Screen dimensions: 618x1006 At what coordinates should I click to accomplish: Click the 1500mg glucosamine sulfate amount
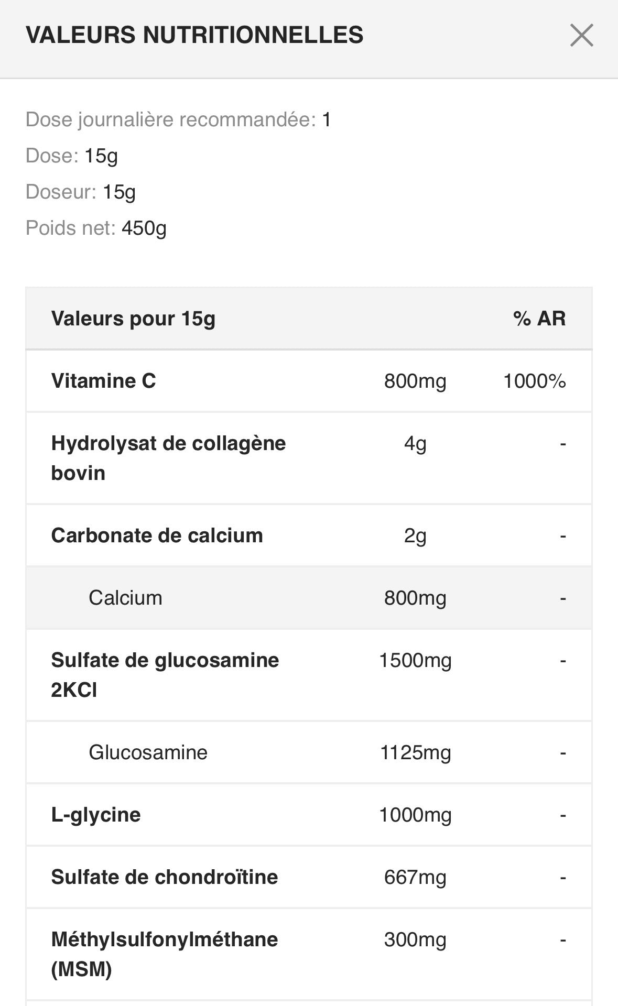point(415,660)
